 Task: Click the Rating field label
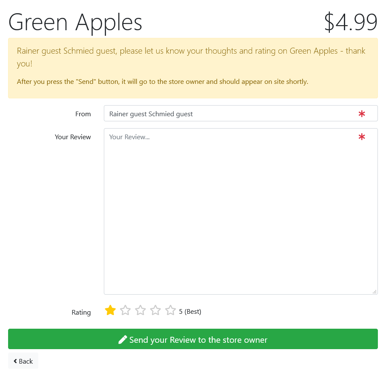81,313
